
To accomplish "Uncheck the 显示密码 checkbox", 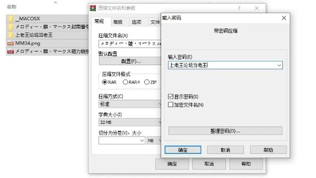I will point(171,96).
